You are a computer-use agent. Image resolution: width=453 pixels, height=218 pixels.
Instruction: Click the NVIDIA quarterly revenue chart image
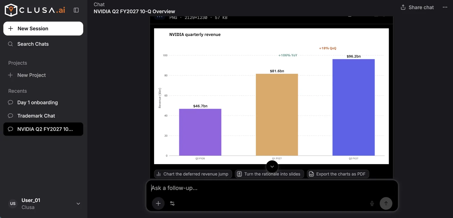[271, 96]
